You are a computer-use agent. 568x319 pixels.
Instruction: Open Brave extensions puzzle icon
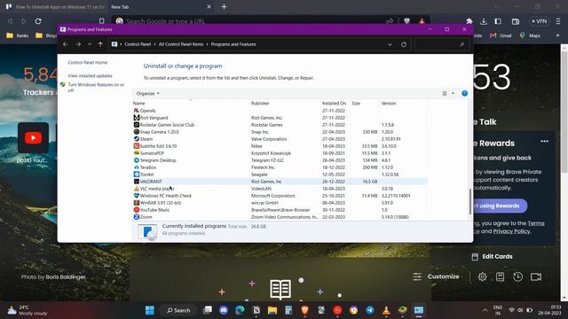tap(469, 21)
